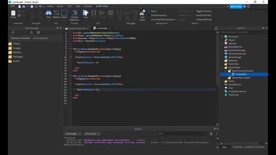Collapse code fold at line 17
Screen dimensions: 276x155
point(70,76)
